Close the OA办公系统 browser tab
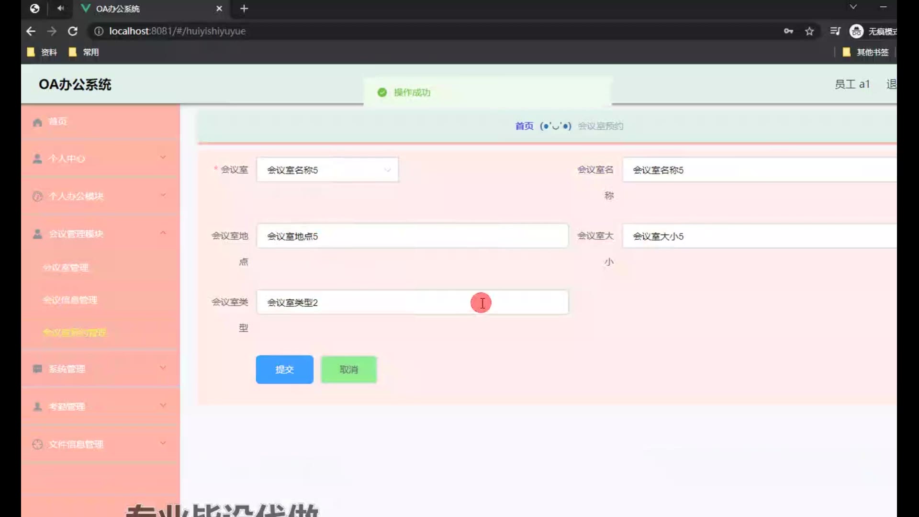 219,9
